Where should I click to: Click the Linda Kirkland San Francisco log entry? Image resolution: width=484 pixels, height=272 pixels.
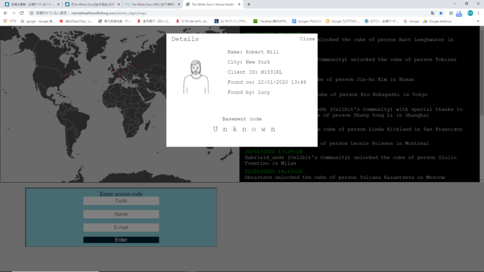(x=390, y=129)
